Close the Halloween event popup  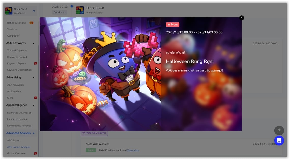tap(241, 18)
